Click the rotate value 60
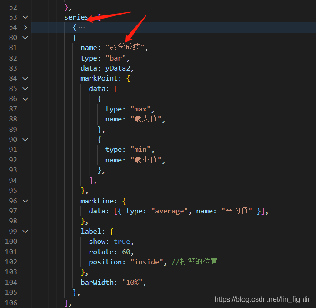The height and width of the screenshot is (308, 316). (x=126, y=252)
